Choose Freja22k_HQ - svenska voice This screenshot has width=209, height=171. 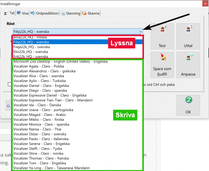[78, 47]
